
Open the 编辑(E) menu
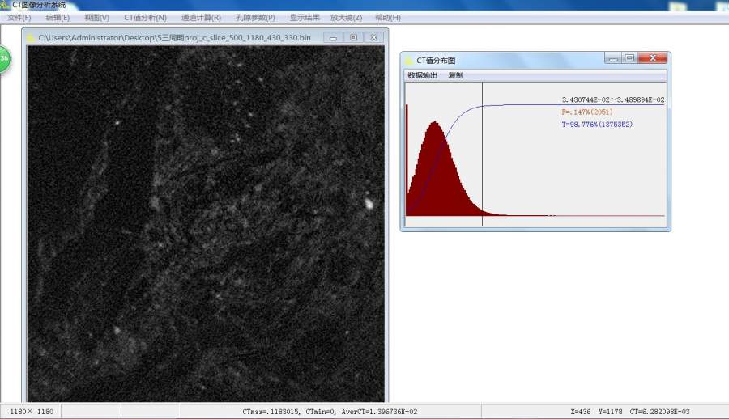point(58,17)
